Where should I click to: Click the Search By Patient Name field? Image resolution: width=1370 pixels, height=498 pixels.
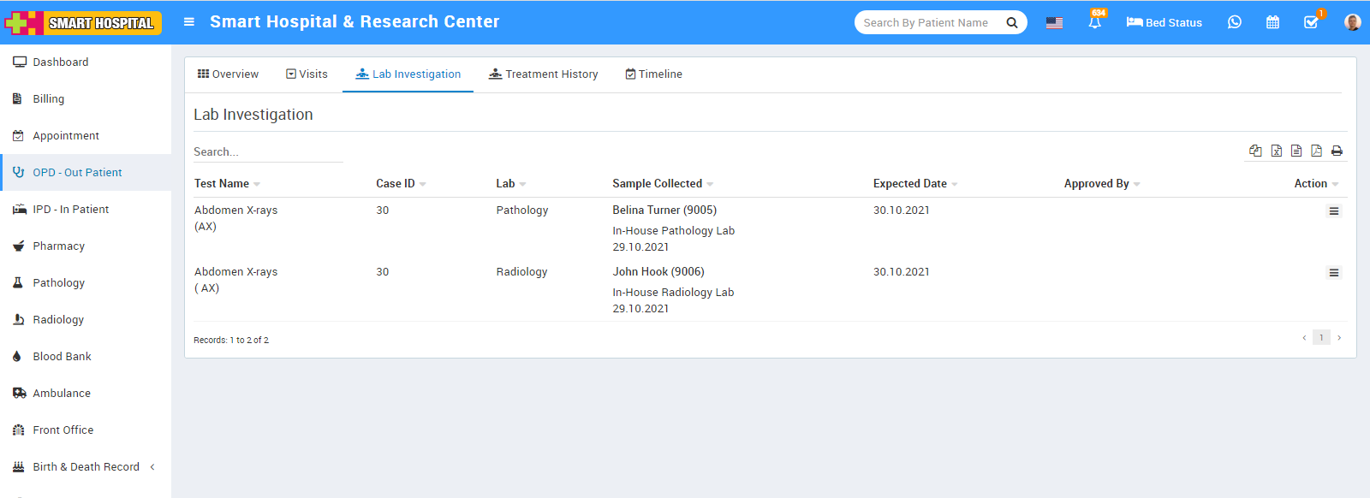coord(929,23)
